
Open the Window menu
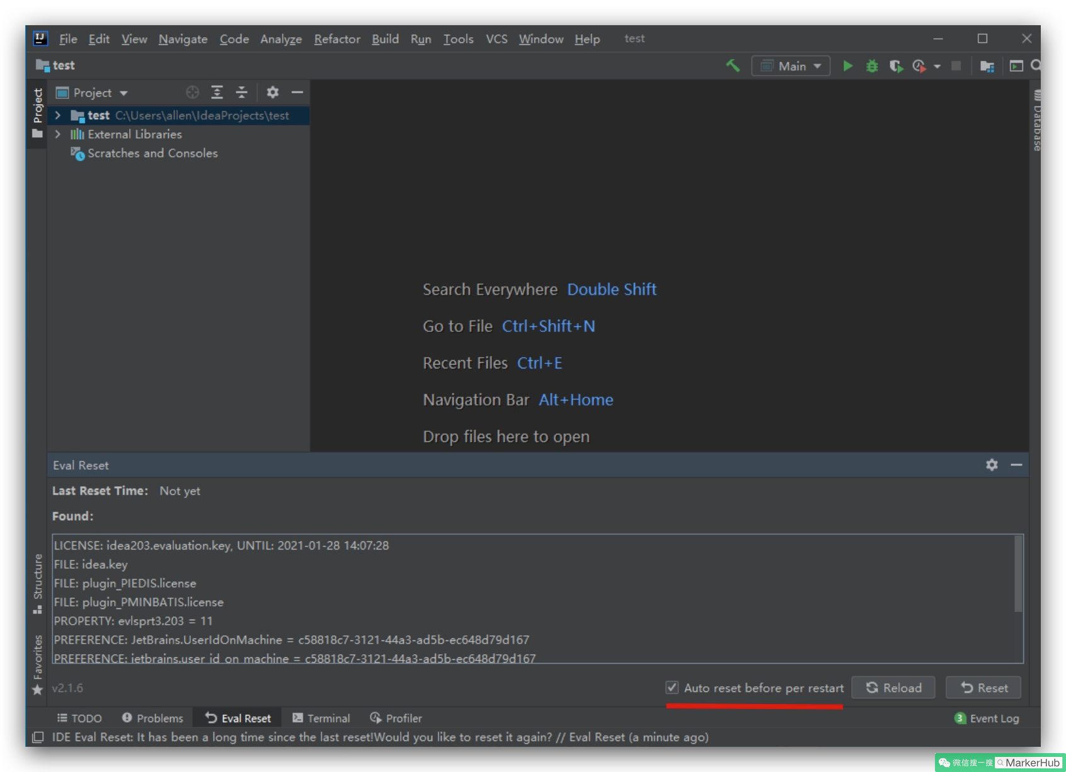point(541,39)
